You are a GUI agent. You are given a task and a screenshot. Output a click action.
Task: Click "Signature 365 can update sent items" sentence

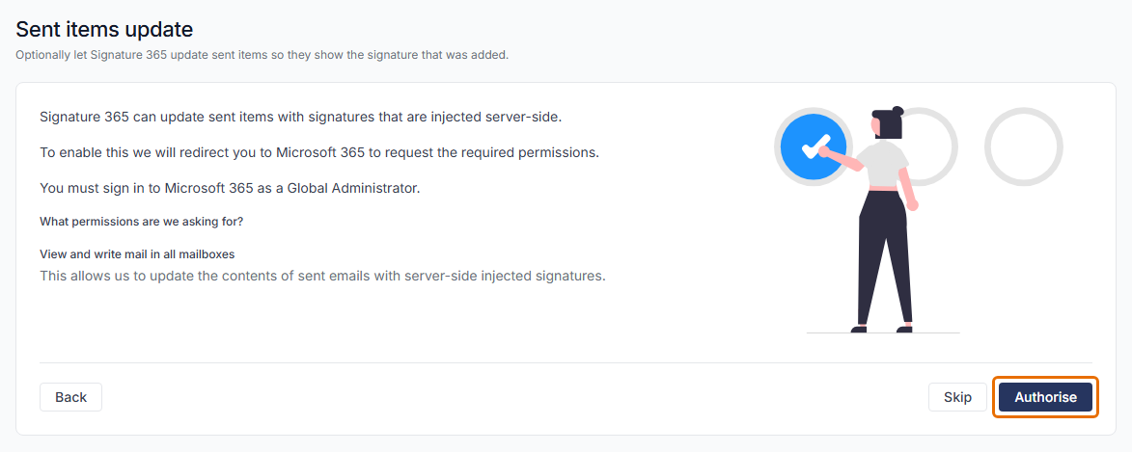[300, 117]
